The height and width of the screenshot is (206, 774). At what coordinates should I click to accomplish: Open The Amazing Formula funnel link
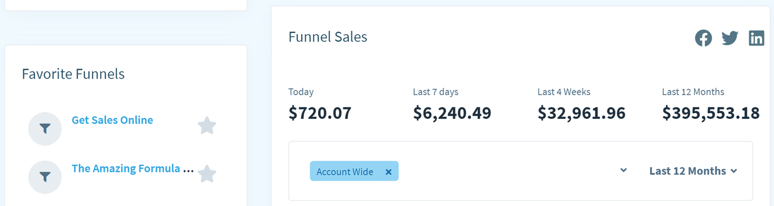point(133,169)
